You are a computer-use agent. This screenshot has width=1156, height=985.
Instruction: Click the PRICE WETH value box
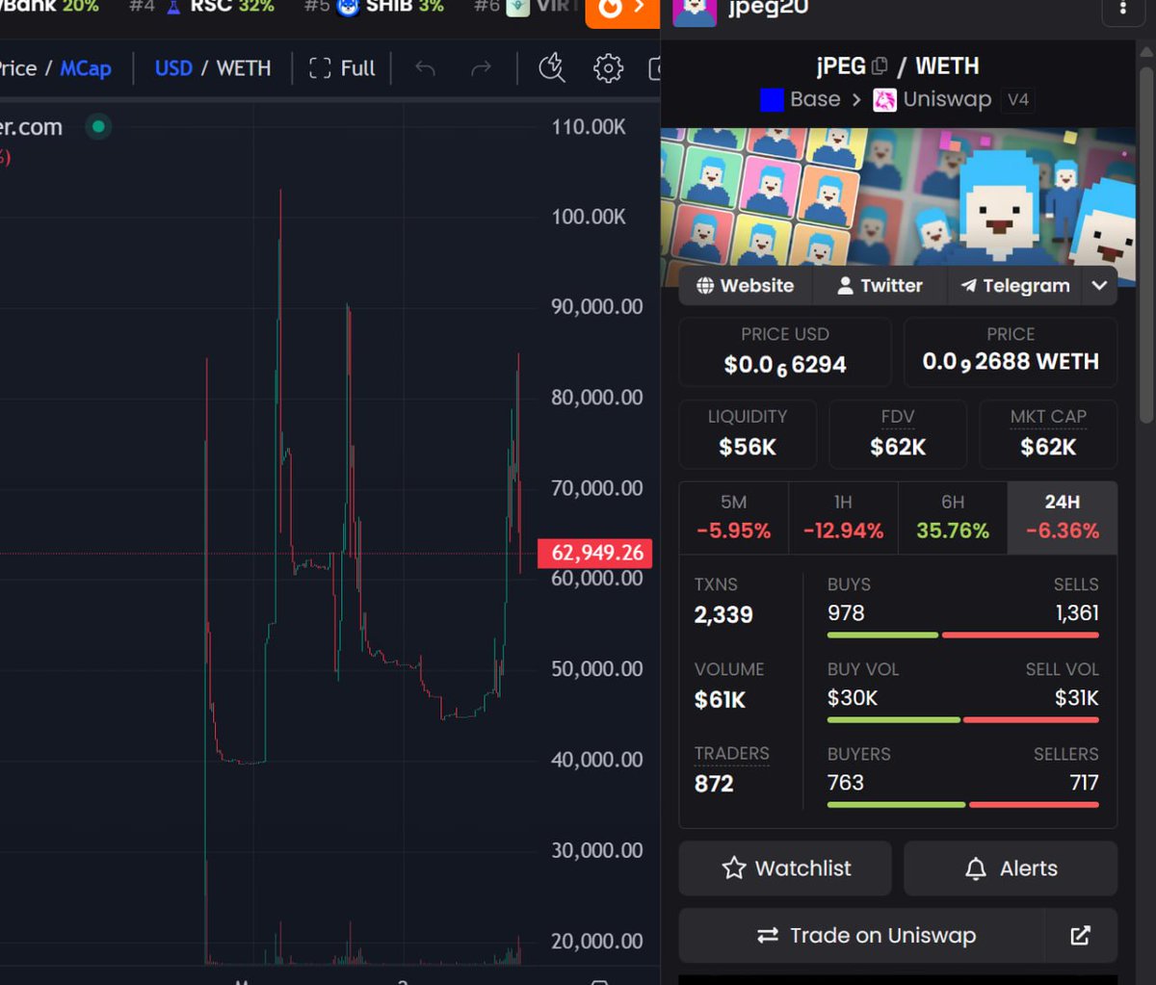[x=1011, y=351]
